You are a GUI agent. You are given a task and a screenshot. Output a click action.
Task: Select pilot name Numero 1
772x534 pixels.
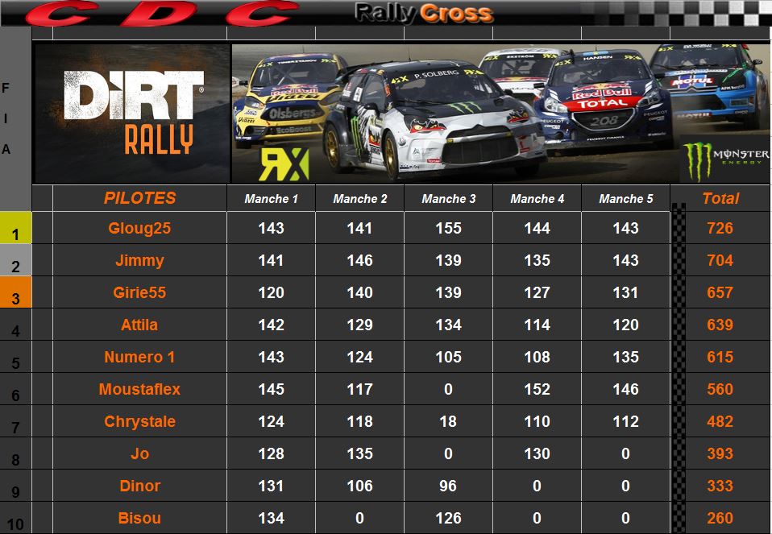pos(140,357)
